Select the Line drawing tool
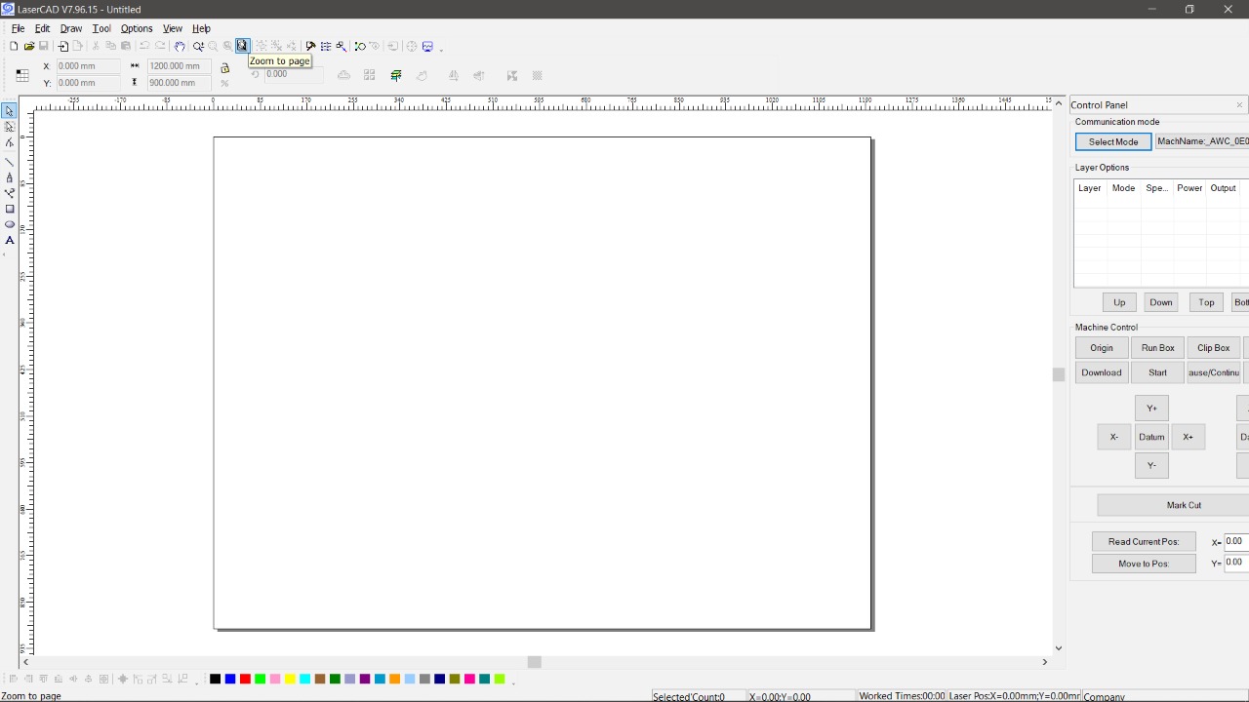The image size is (1249, 702). [x=9, y=162]
